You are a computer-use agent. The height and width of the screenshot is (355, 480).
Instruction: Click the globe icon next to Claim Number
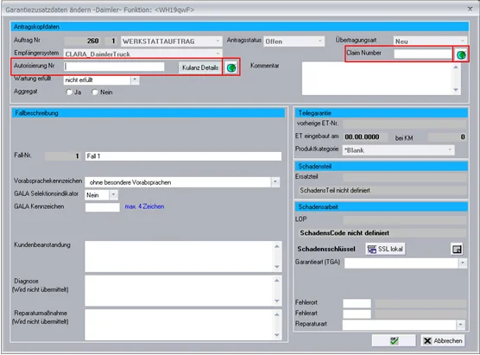[x=461, y=54]
